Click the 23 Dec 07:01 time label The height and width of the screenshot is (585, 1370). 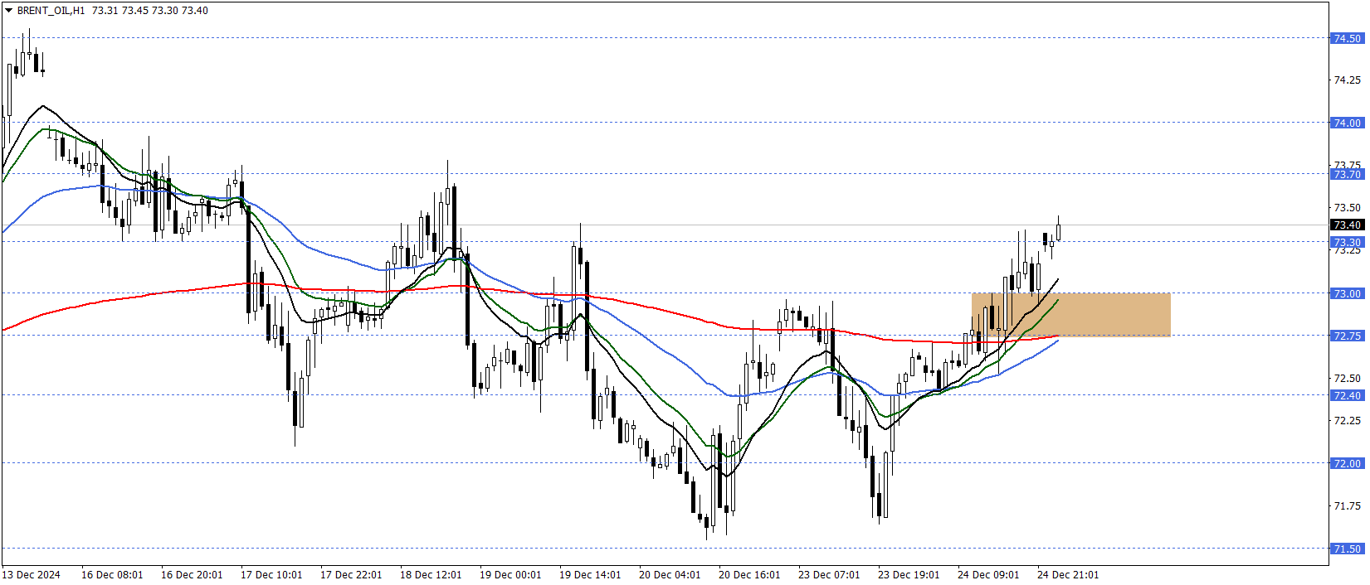[829, 575]
